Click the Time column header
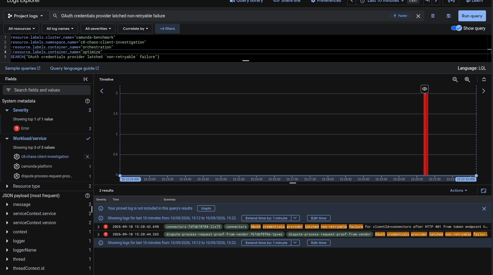Screen dimensions: 493x275 click(x=116, y=200)
